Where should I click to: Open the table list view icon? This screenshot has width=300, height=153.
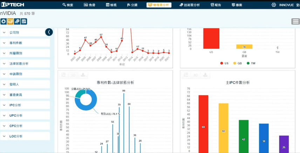pyautogui.click(x=24, y=21)
